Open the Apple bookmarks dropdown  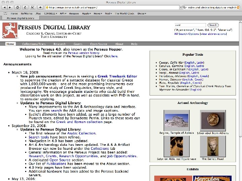pos(86,13)
